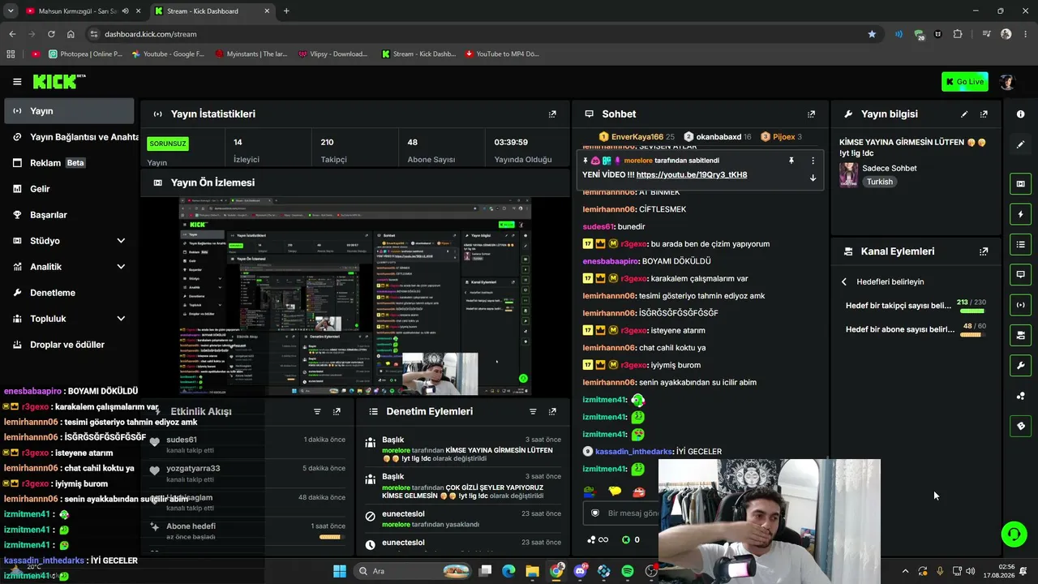This screenshot has width=1038, height=584.
Task: Toggle stream preview widget in right rail
Action: pos(1021,184)
